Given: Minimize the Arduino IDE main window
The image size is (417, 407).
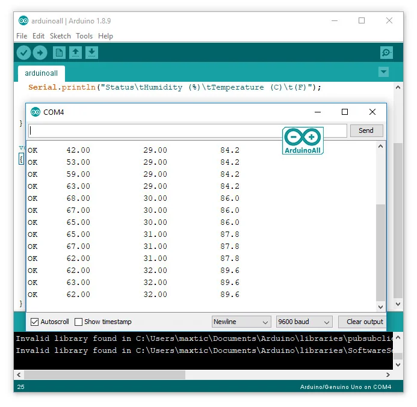Looking at the screenshot, I should pos(335,20).
